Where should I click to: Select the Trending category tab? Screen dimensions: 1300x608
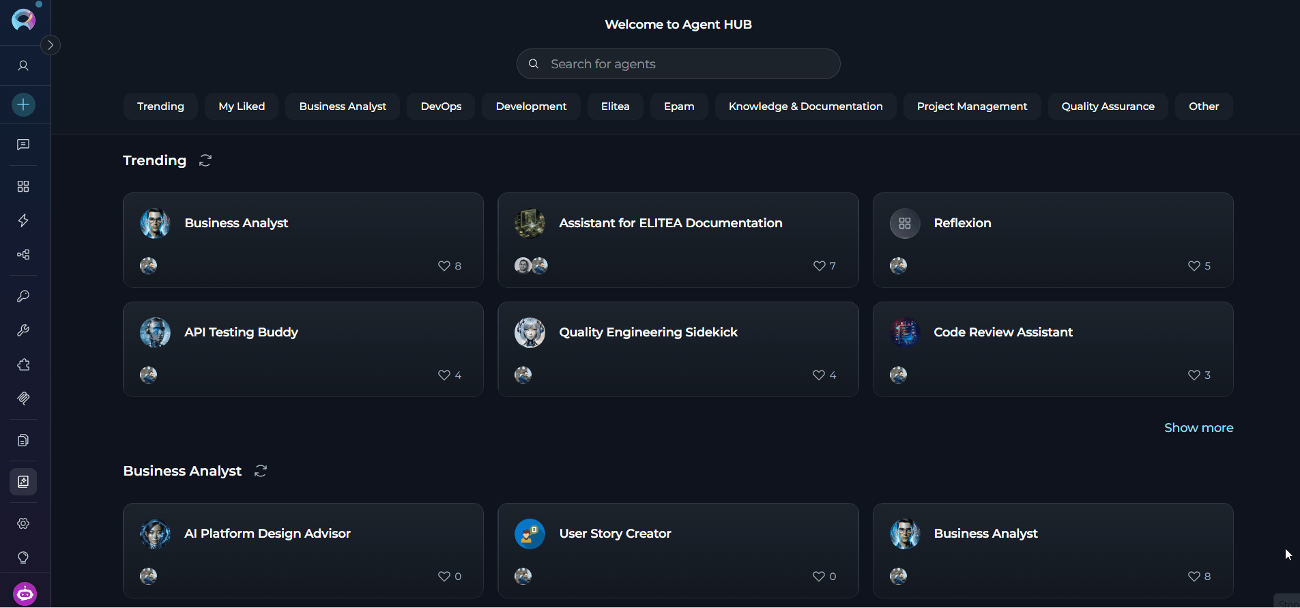pos(160,106)
